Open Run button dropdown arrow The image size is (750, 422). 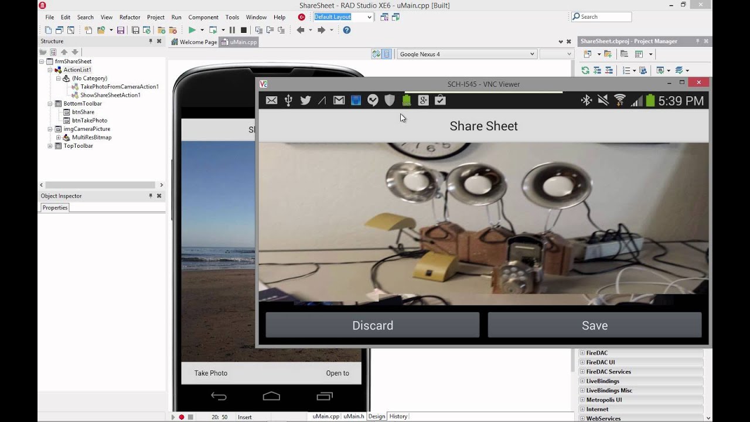[x=202, y=30]
